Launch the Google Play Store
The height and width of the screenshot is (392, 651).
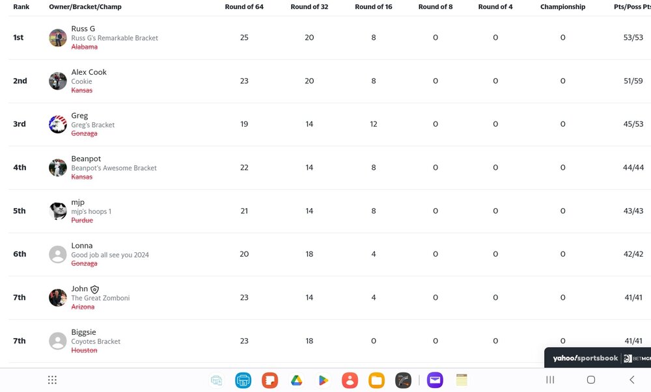pyautogui.click(x=323, y=380)
